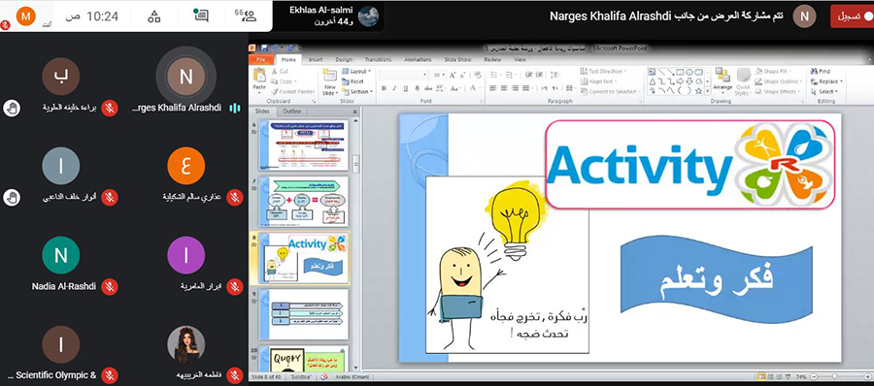This screenshot has height=386, width=874.
Task: Select the star shape in shapes gallery
Action: [x=698, y=91]
